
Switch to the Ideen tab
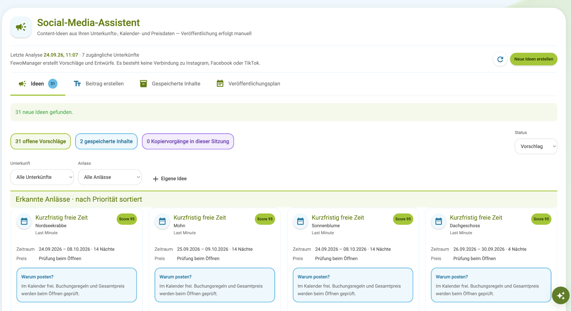point(38,84)
